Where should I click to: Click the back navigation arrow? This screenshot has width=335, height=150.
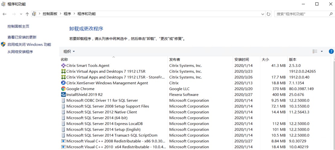pos(5,14)
